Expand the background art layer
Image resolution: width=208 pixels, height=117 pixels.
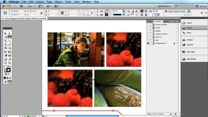tap(155, 43)
